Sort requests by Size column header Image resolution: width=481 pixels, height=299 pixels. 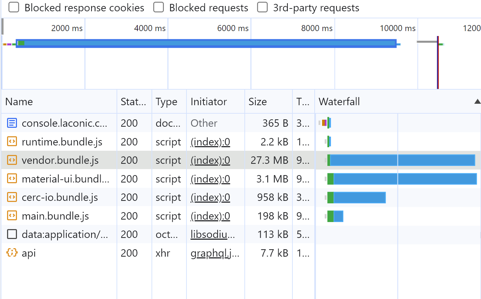[x=257, y=102]
